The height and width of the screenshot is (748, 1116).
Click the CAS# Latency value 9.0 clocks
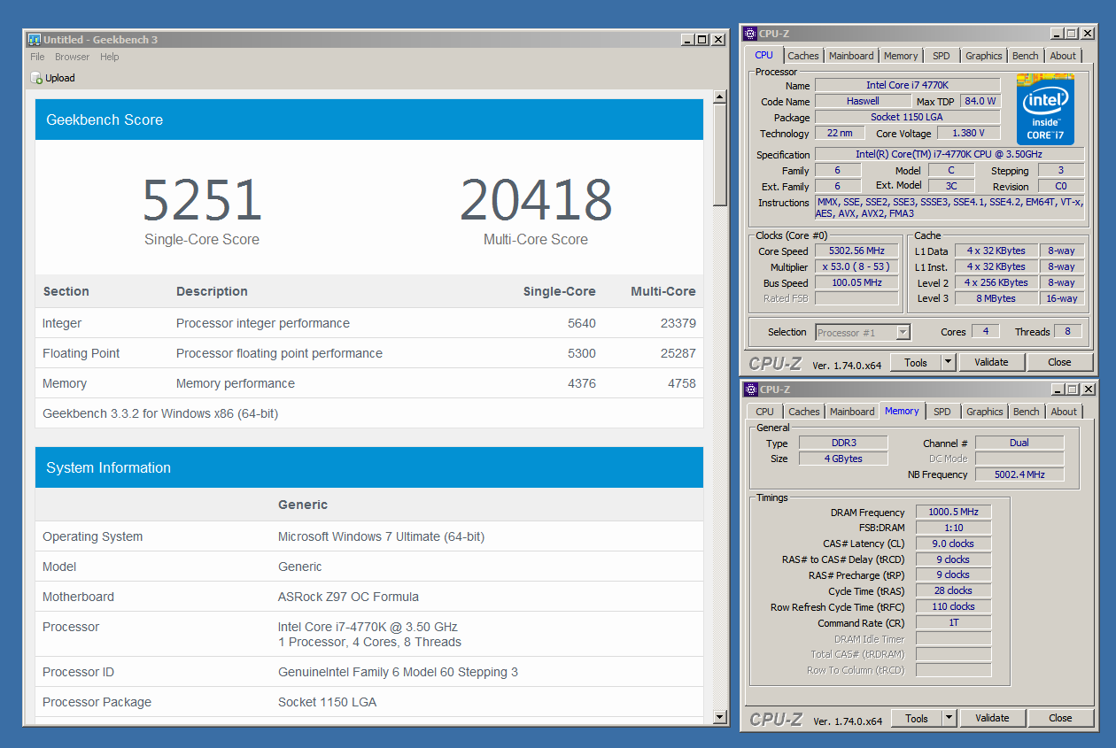click(953, 544)
